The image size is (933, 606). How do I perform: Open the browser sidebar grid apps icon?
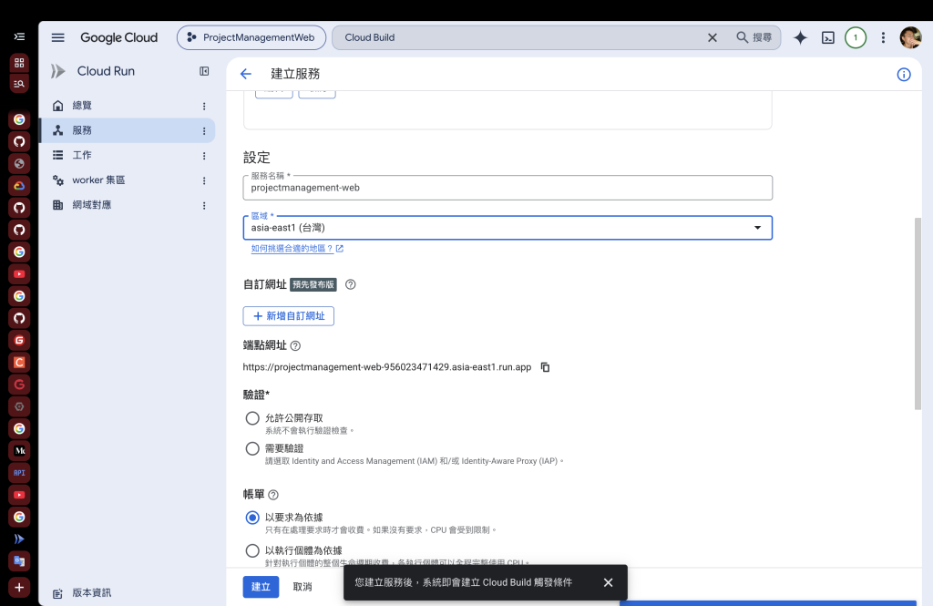pyautogui.click(x=19, y=63)
